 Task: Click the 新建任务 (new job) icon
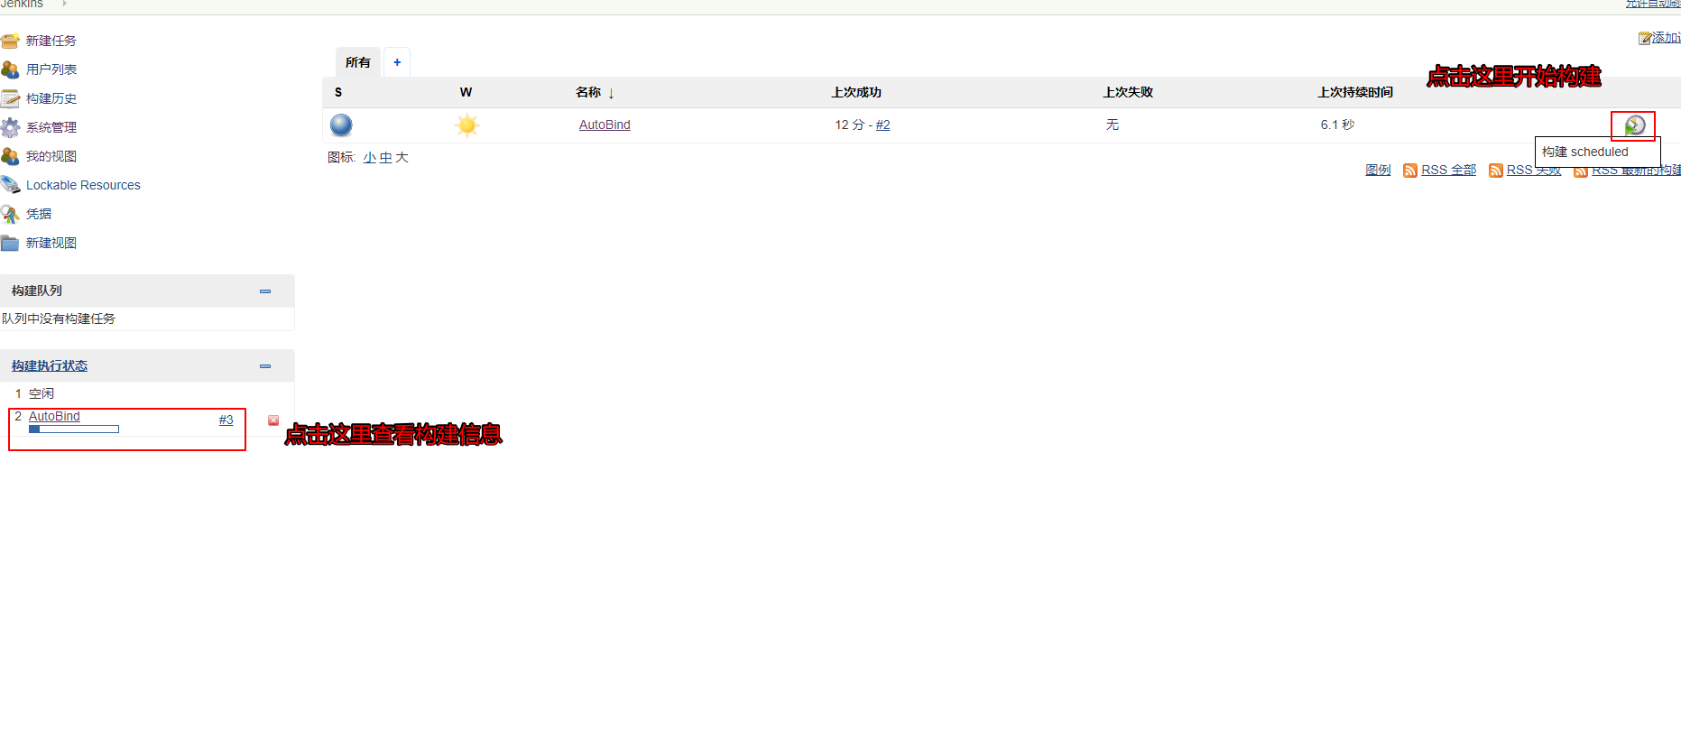10,41
